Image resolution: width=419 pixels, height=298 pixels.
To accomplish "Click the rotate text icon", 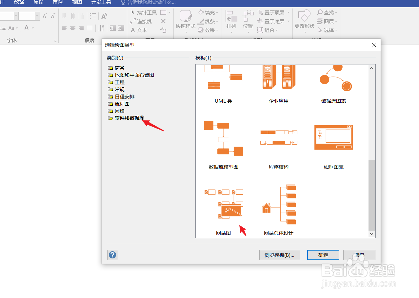I will (x=104, y=16).
